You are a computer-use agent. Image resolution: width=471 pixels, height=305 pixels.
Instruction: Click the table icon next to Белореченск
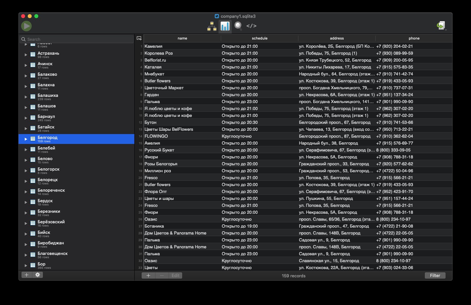[x=33, y=192]
